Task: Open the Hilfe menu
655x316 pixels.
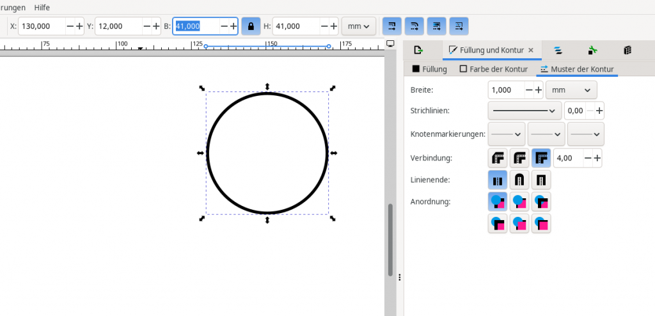Action: pyautogui.click(x=38, y=7)
